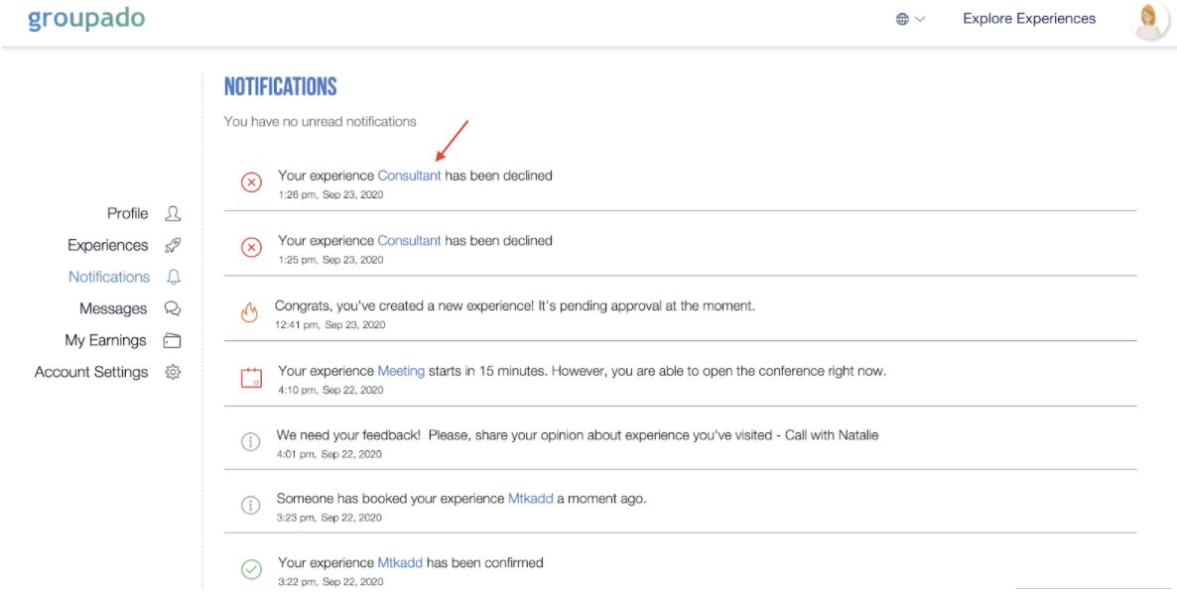Click the groupado logo
The height and width of the screenshot is (597, 1177).
coord(86,19)
